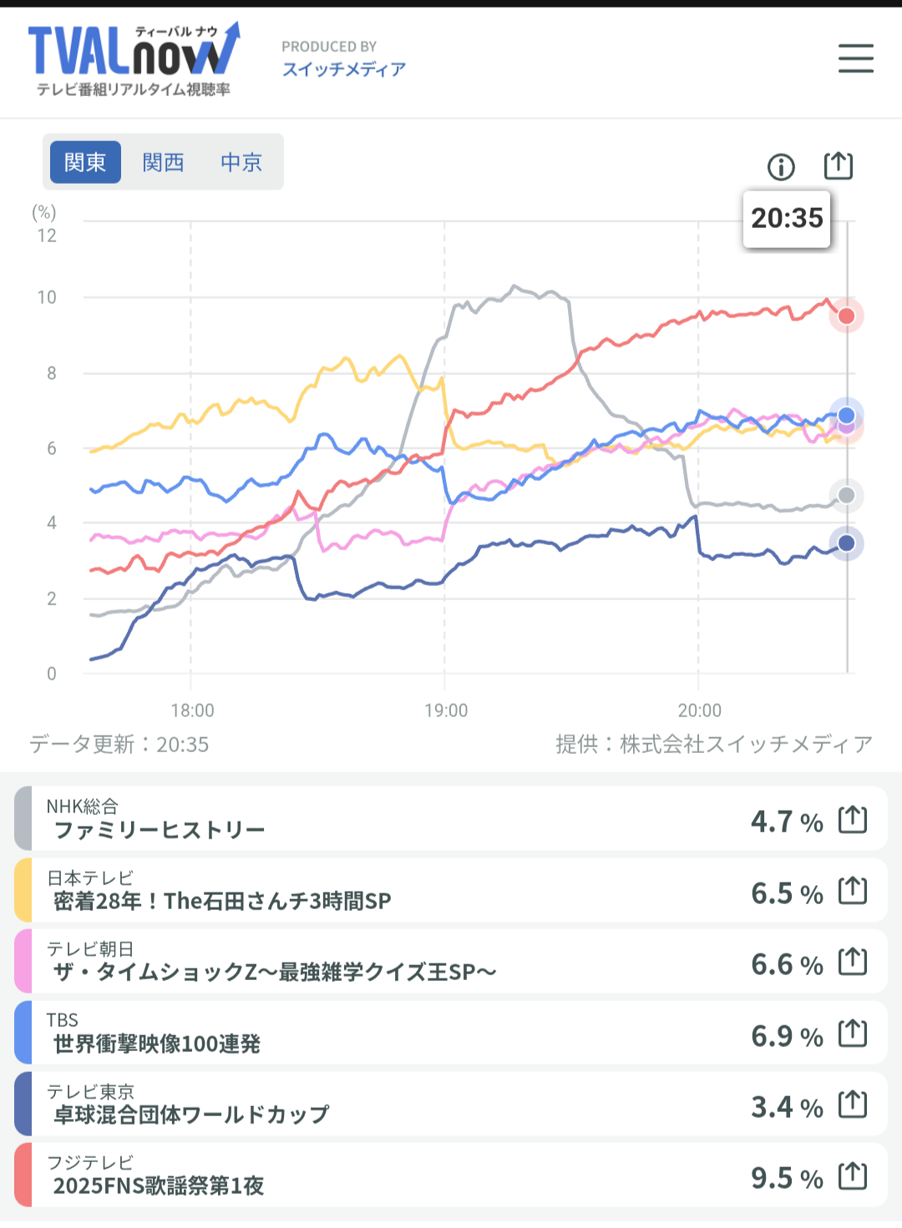Click the yellow 日本テレビ color swatch

23,890
